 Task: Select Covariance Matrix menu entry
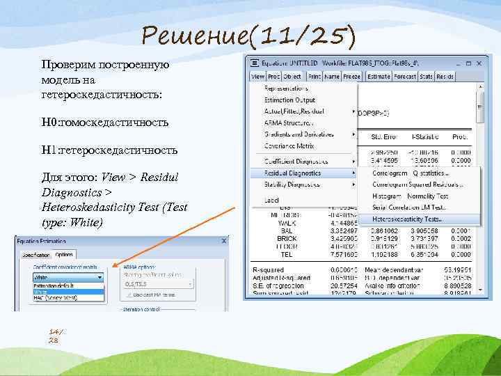pos(303,146)
